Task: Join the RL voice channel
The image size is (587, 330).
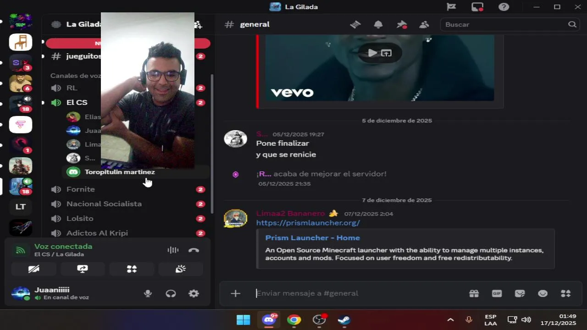Action: [72, 88]
